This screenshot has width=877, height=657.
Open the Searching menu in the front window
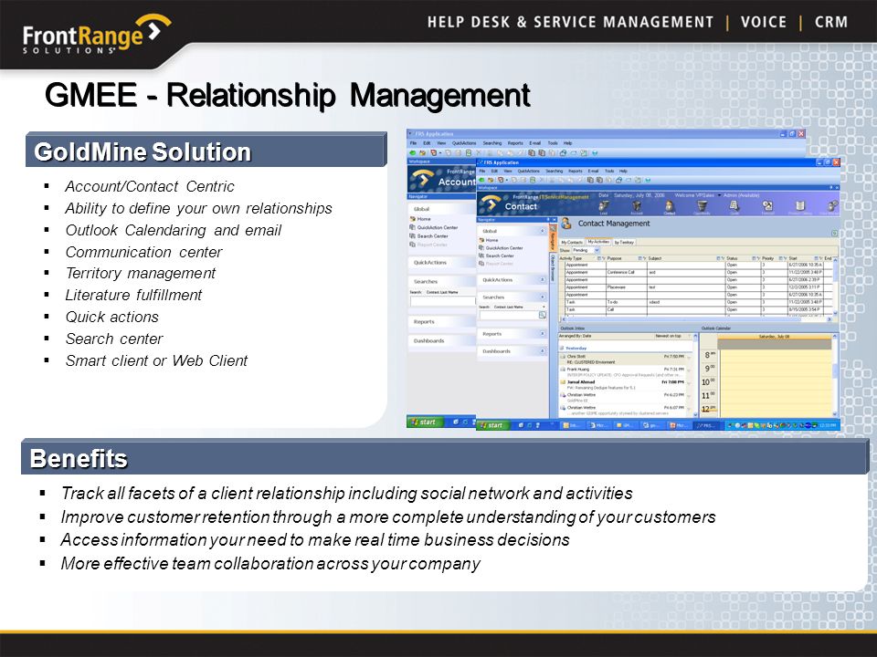(x=555, y=171)
